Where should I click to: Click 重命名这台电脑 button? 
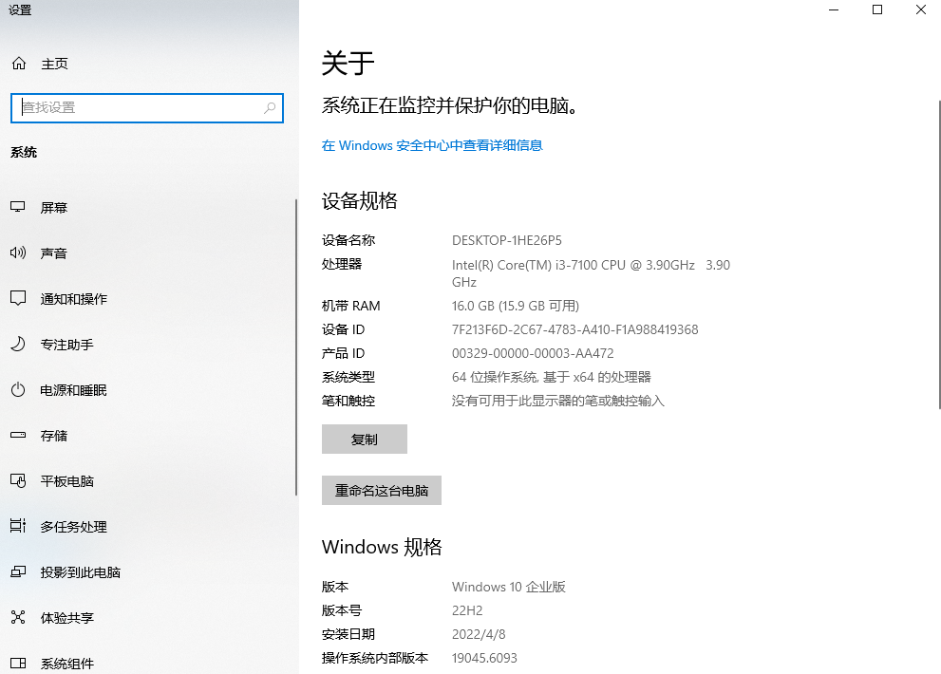point(382,491)
